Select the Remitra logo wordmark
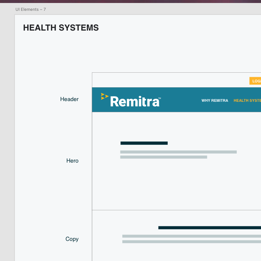 (x=134, y=101)
